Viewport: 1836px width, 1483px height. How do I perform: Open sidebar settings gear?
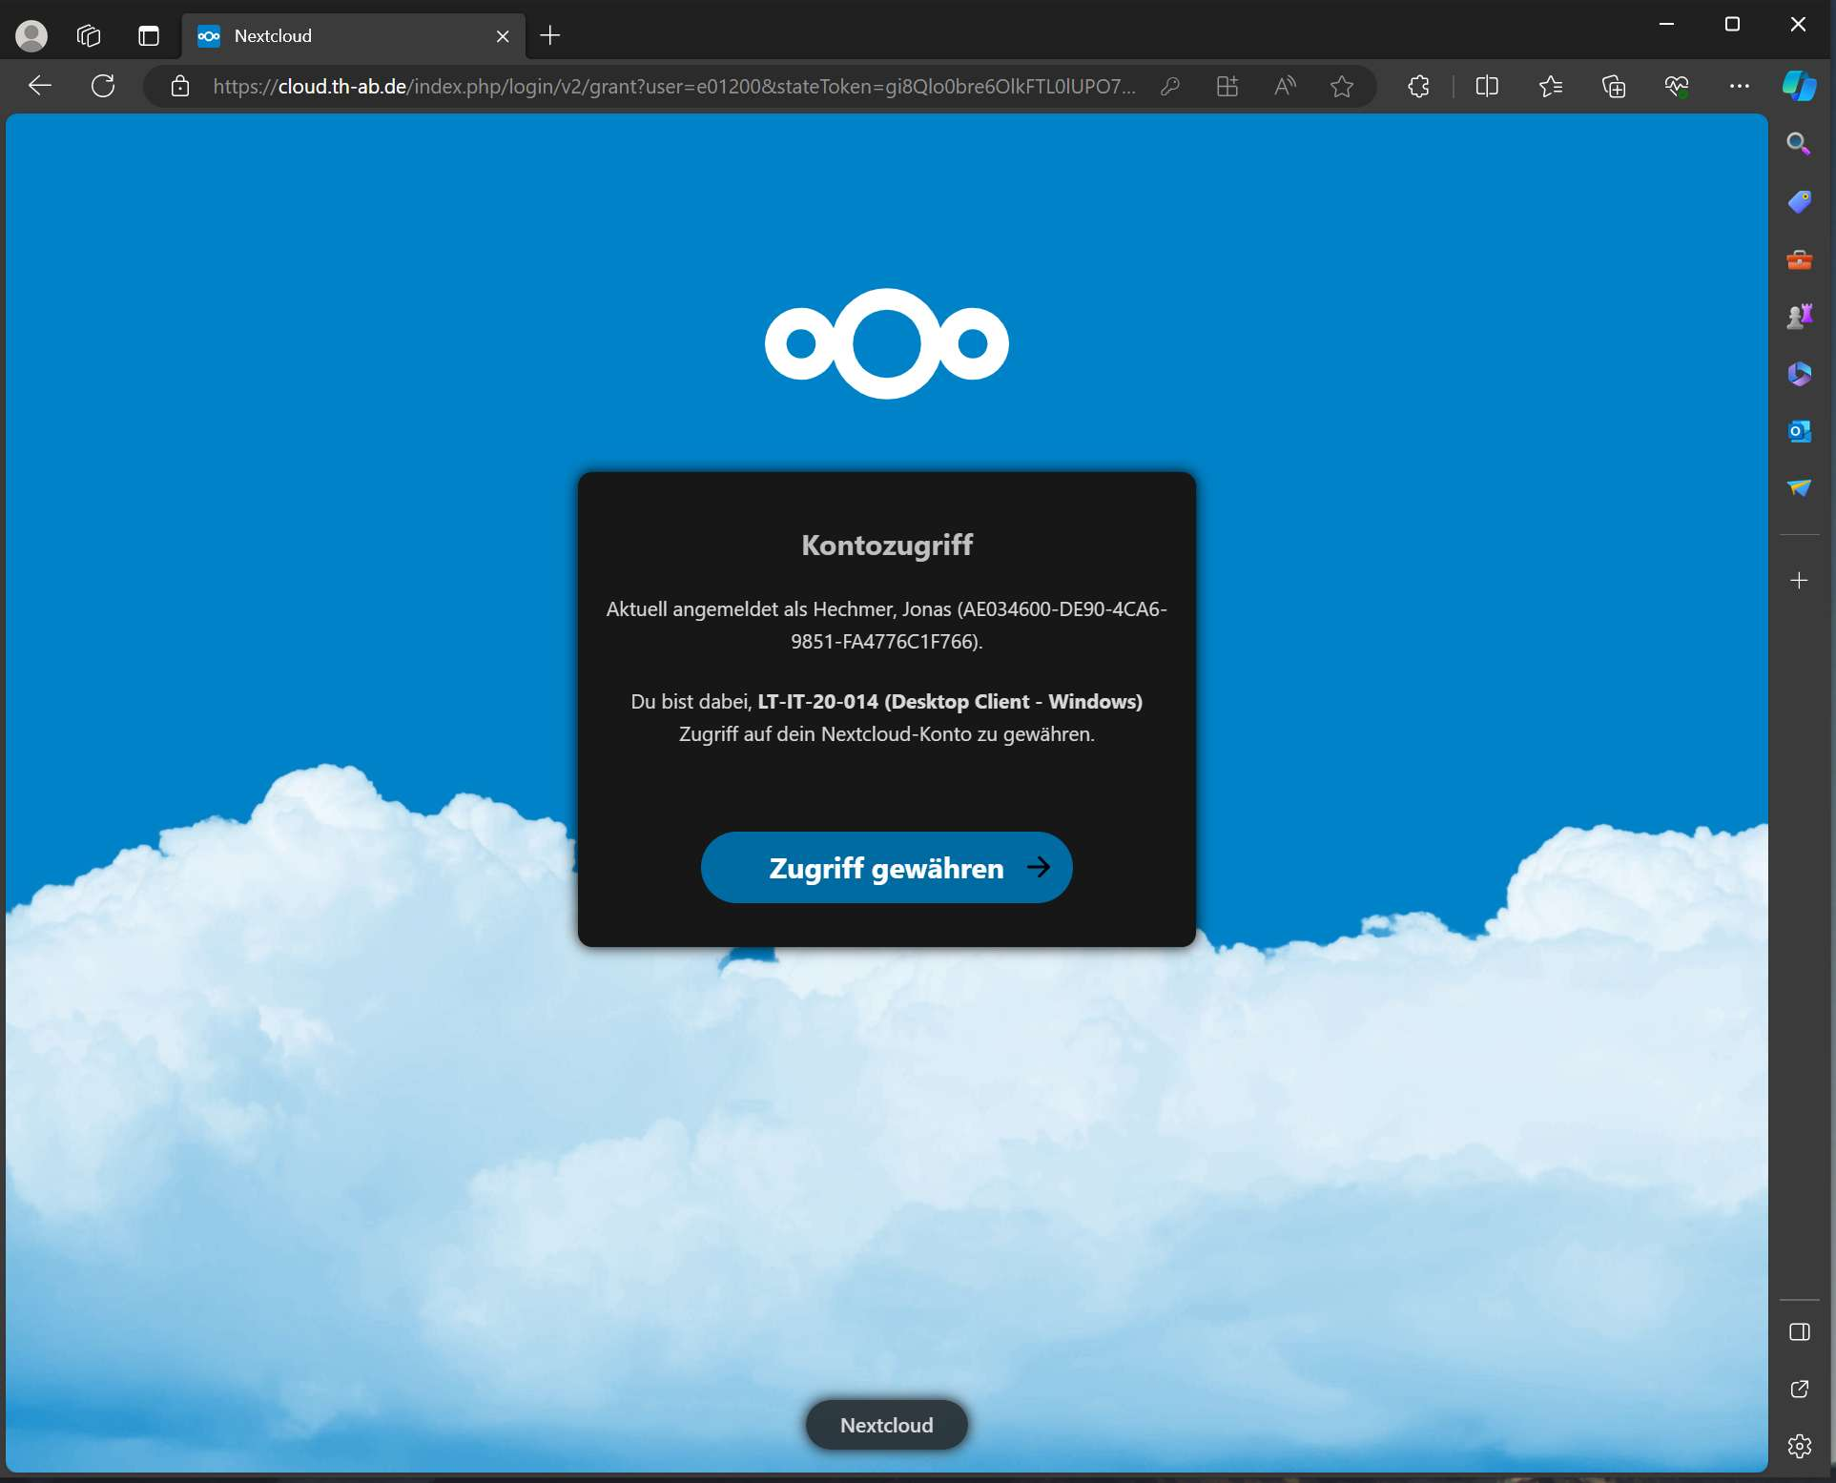[x=1799, y=1447]
